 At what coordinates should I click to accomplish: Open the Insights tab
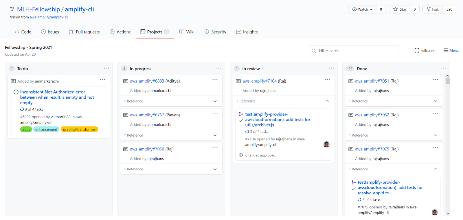247,32
